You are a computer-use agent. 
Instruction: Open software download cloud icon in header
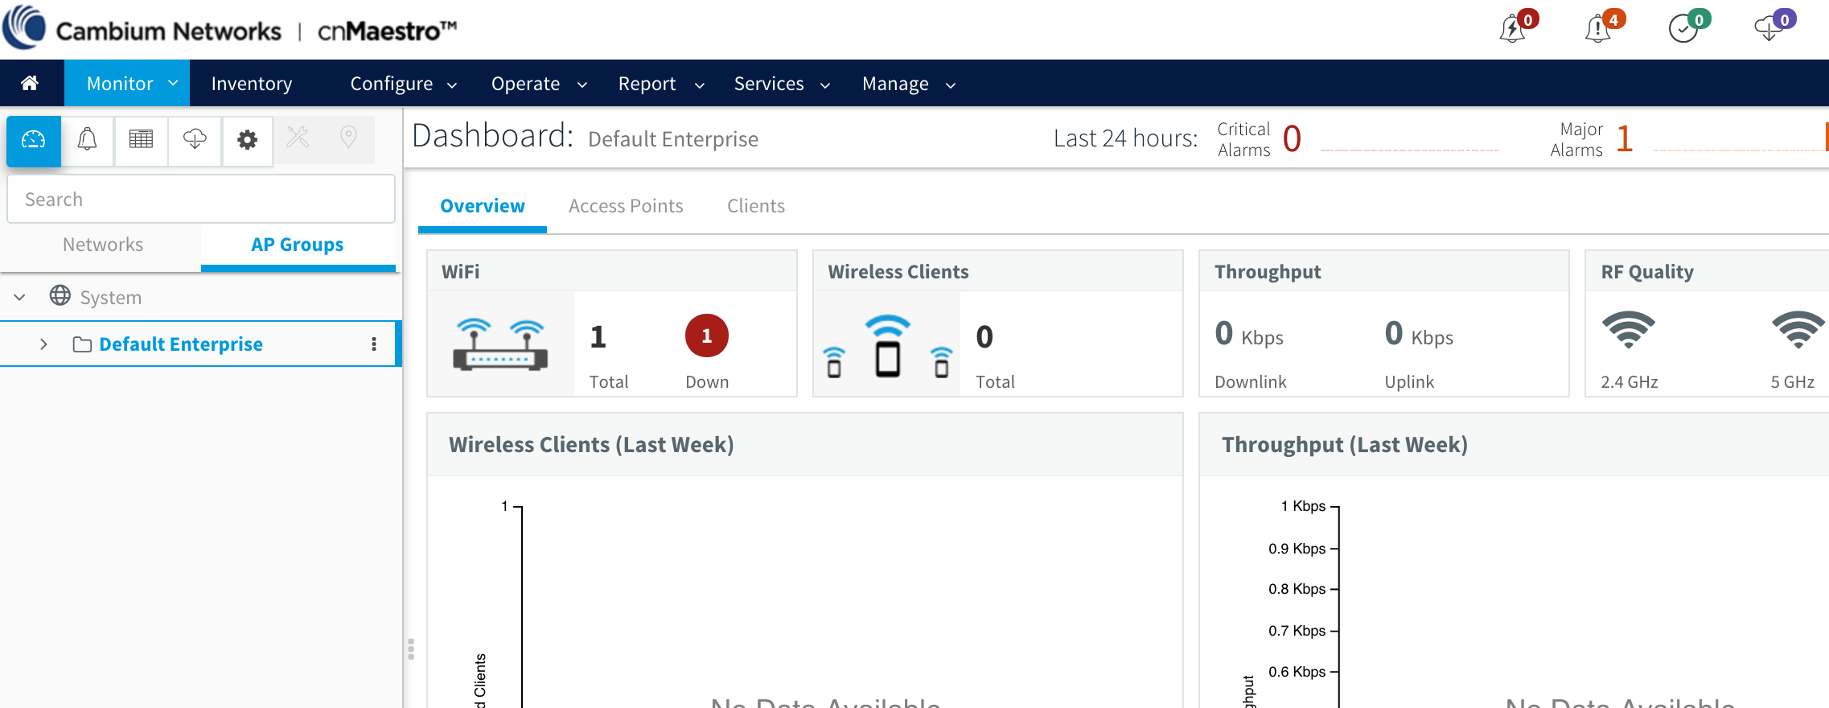tap(1768, 28)
